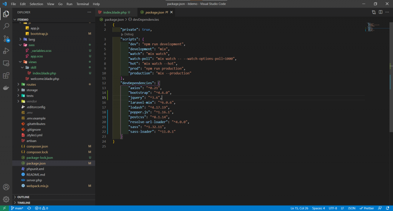Open errors and warnings count in status bar
The image size is (393, 211).
coord(41,208)
